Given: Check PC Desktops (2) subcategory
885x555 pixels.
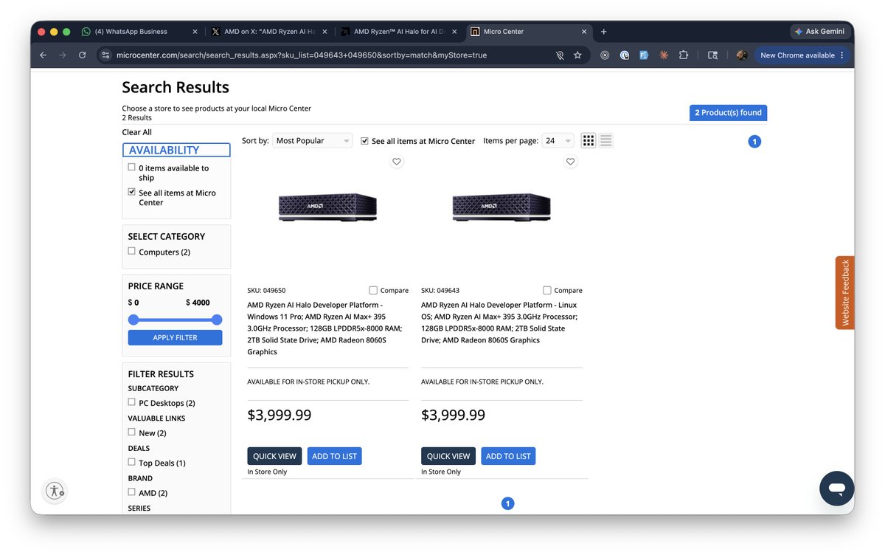Looking at the screenshot, I should tap(132, 402).
